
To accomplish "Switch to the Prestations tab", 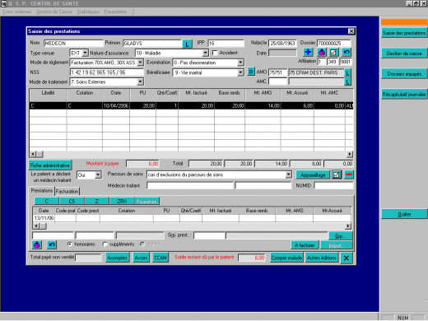I will tap(42, 191).
